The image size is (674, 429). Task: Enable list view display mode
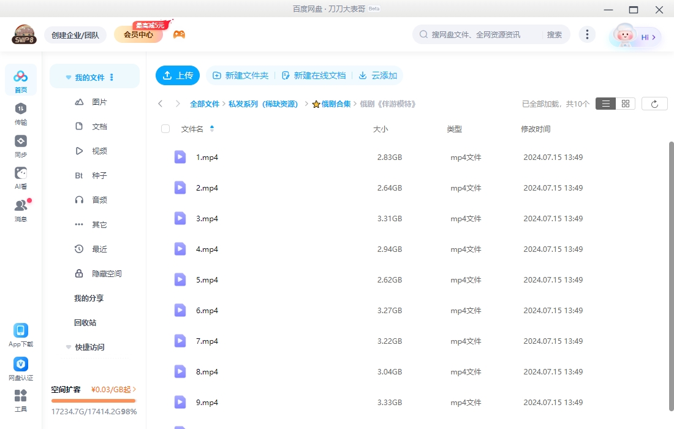[x=605, y=103]
